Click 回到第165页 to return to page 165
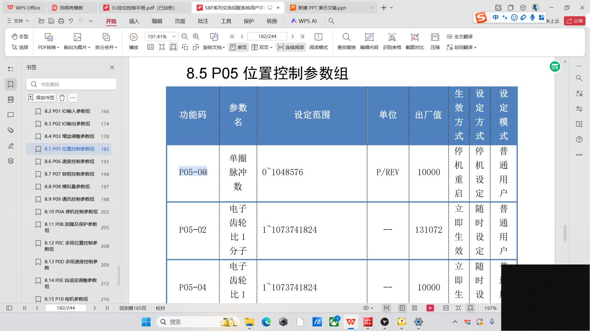This screenshot has width=590, height=331. pos(133,308)
